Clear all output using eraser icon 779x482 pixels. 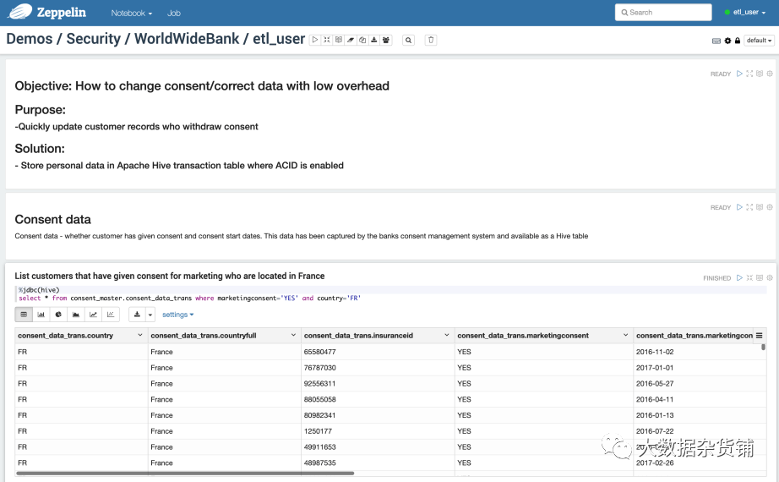[x=351, y=40]
